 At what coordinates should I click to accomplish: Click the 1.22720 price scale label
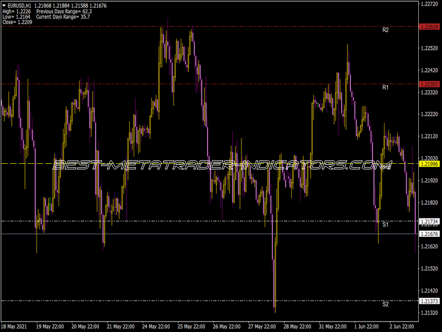coord(430,4)
